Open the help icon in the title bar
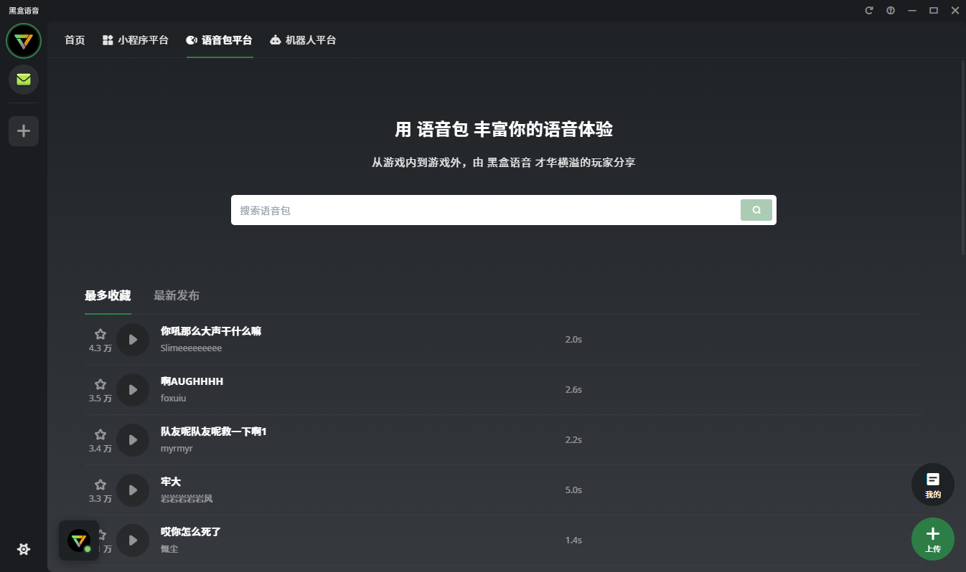 pos(890,10)
